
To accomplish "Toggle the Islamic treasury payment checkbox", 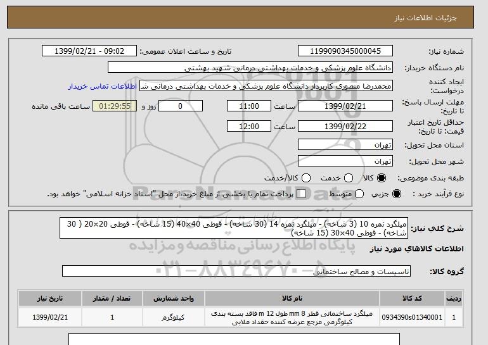I will pos(301,194).
